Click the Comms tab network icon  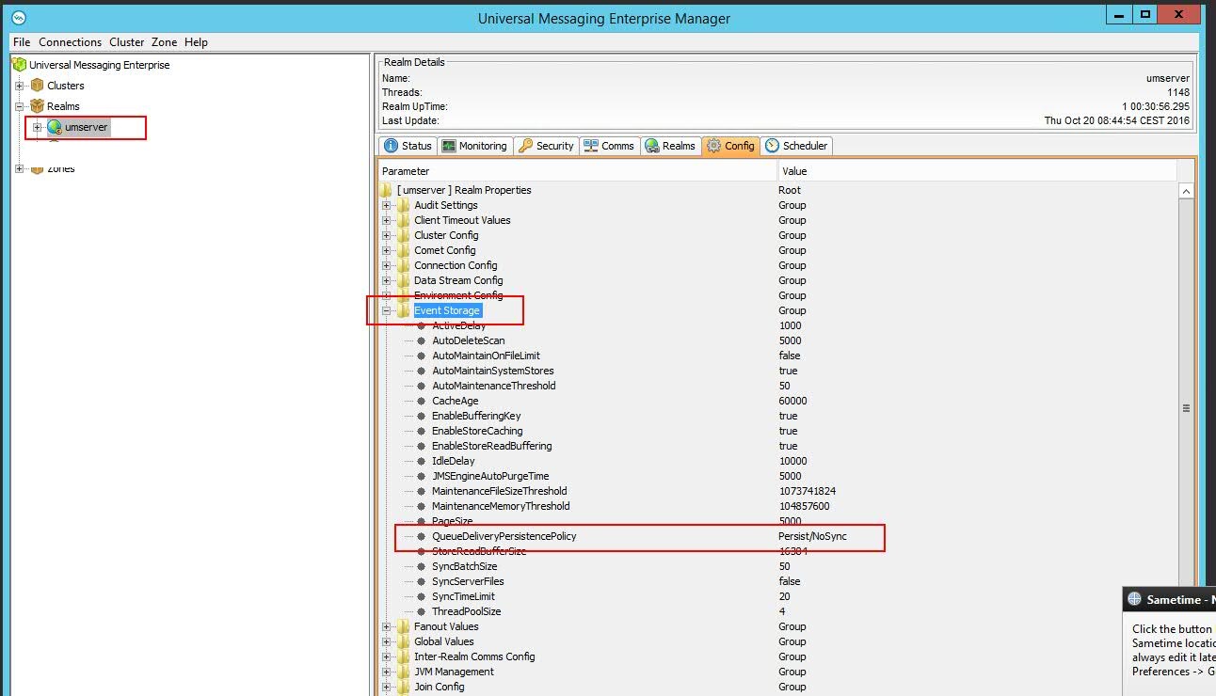(591, 146)
